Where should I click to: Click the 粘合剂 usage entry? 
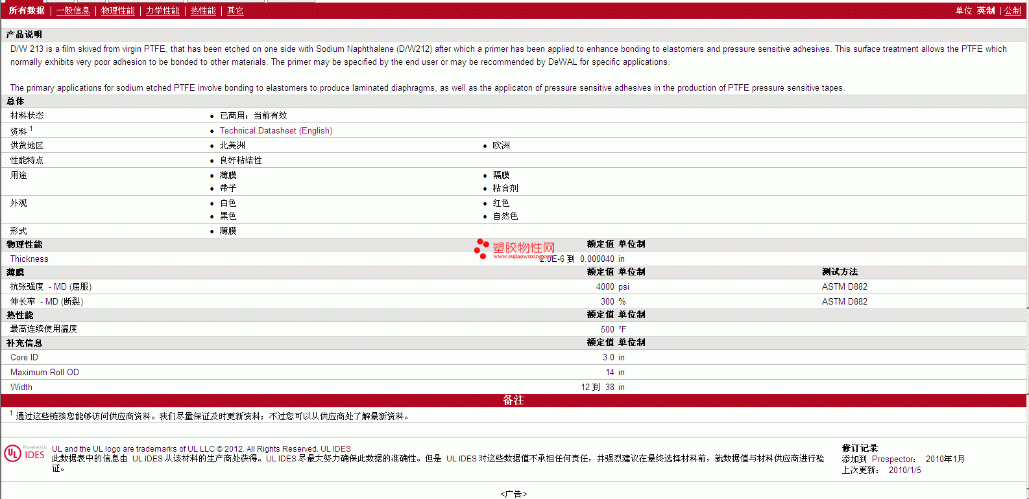coord(505,188)
